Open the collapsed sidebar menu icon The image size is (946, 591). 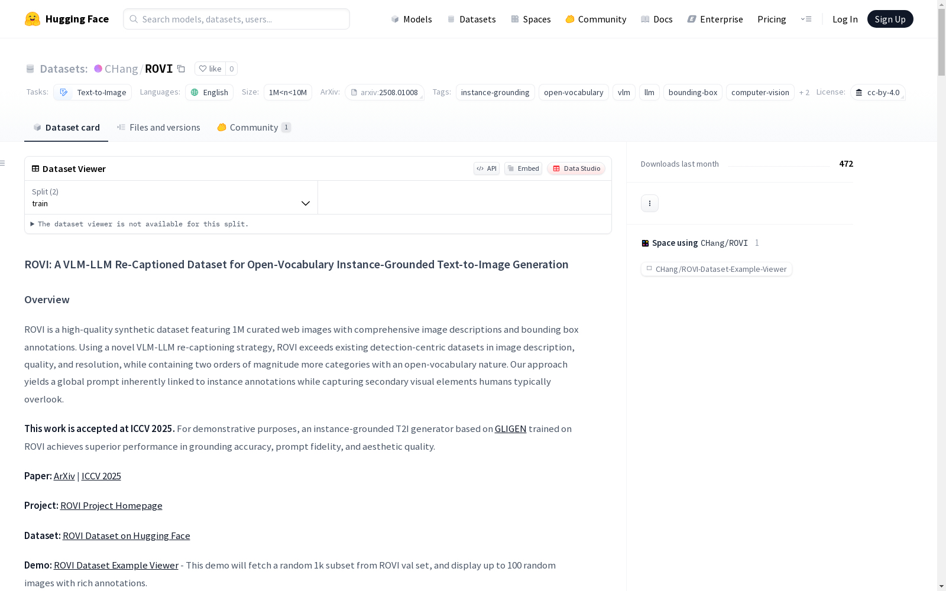click(x=3, y=163)
